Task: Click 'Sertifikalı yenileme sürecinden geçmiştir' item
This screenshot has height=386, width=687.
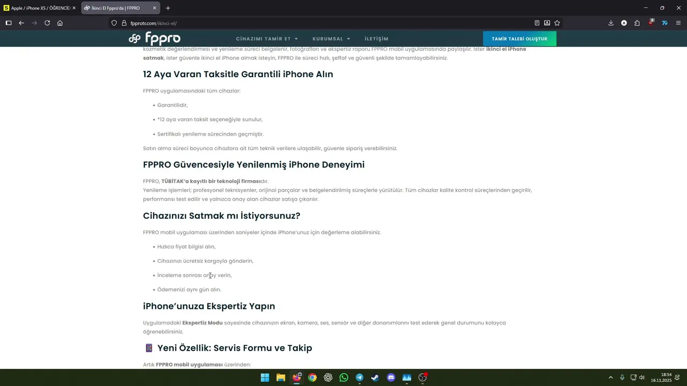Action: click(210, 134)
